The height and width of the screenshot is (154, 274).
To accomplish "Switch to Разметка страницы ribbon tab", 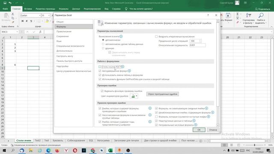I will 45,9.
